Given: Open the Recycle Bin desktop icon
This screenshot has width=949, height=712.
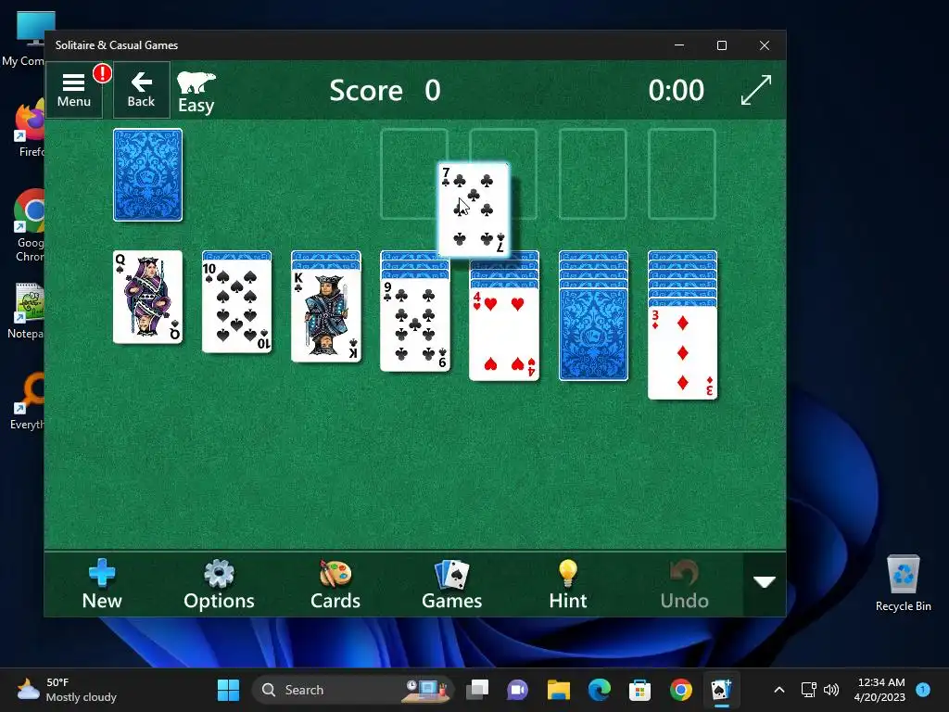Looking at the screenshot, I should [x=903, y=583].
